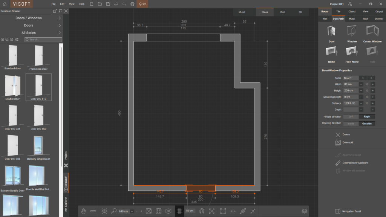This screenshot has height=217, width=386.
Task: Click the Home icon next to VISOFT
Action: click(x=5, y=4)
